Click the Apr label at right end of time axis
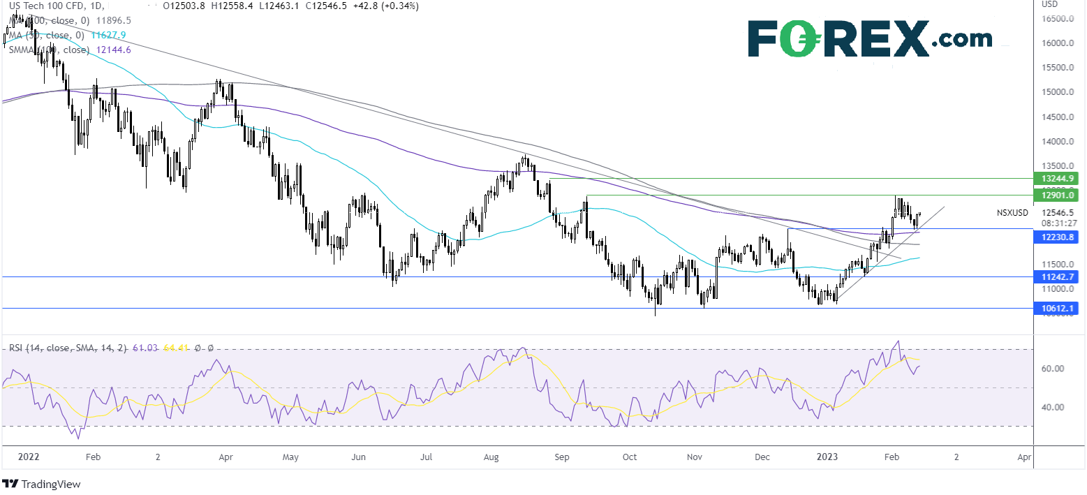1087x495 pixels. pos(1024,457)
